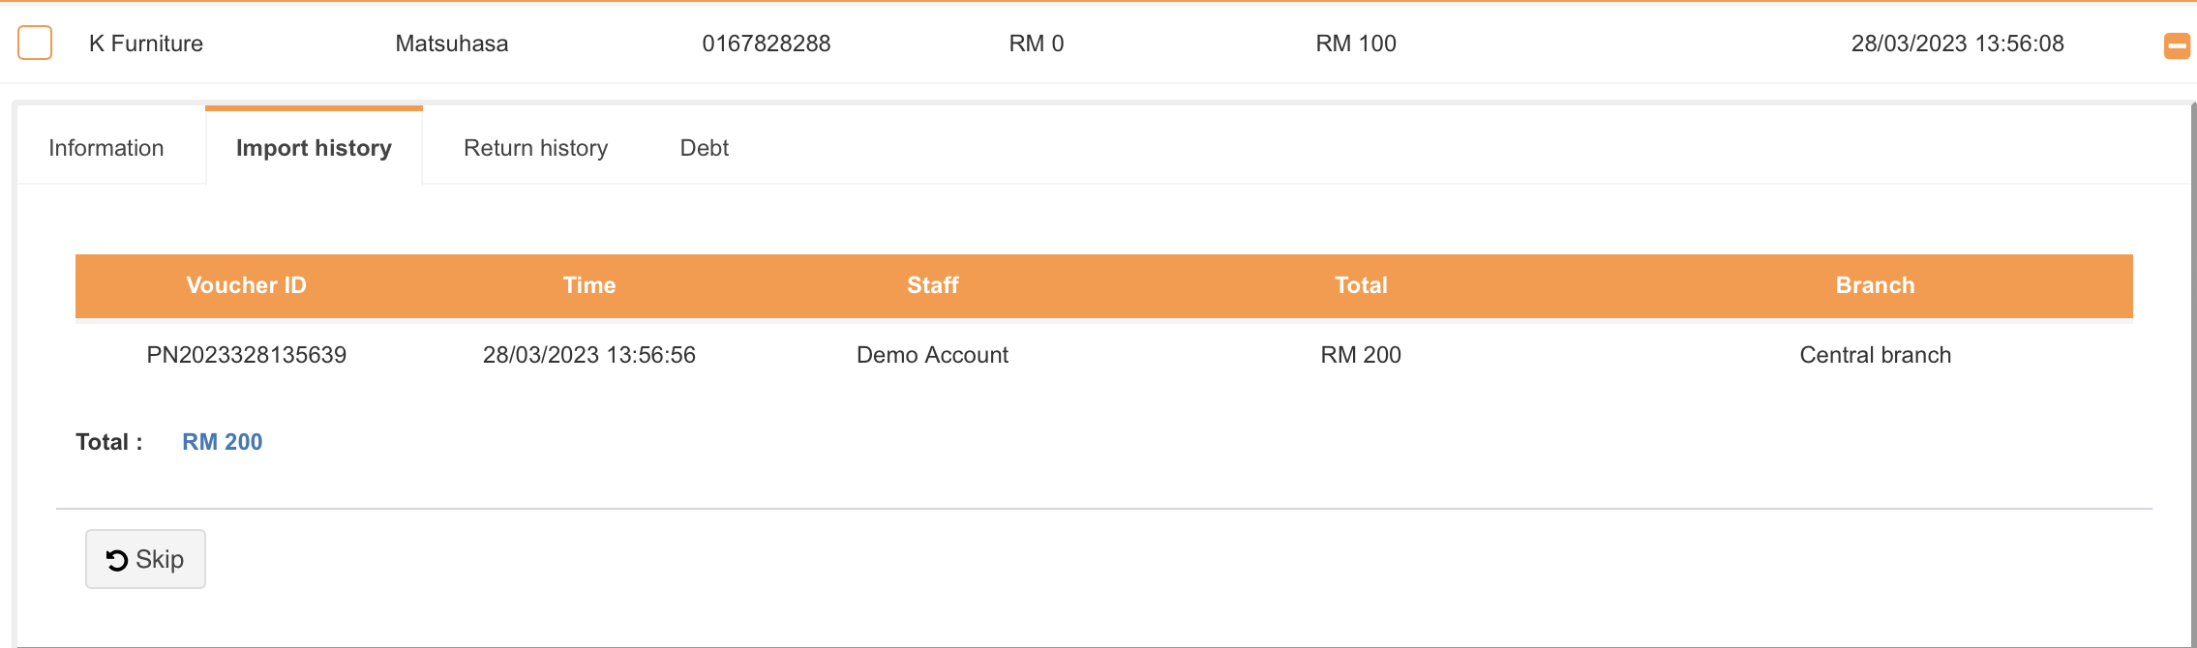
Task: Click the phone number 0167828288
Action: coord(766,44)
